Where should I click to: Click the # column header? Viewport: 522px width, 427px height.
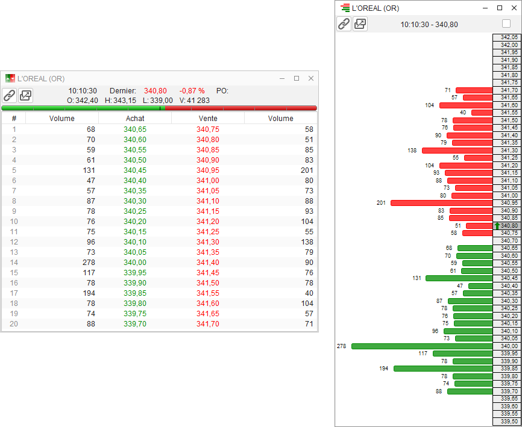(14, 119)
